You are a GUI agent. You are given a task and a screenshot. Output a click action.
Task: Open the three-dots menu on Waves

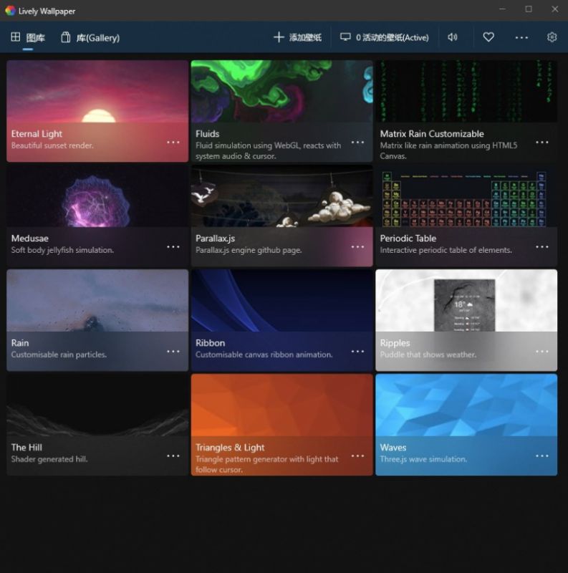click(542, 456)
